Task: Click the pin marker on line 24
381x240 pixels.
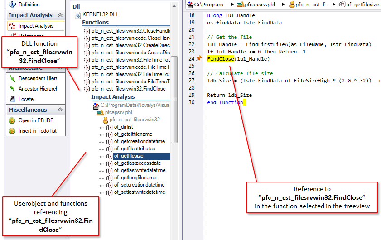Action: (198, 59)
